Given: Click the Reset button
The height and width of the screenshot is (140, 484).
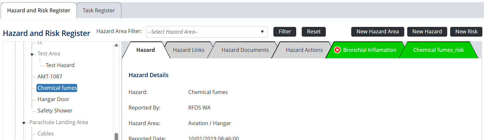Looking at the screenshot, I should [x=314, y=32].
